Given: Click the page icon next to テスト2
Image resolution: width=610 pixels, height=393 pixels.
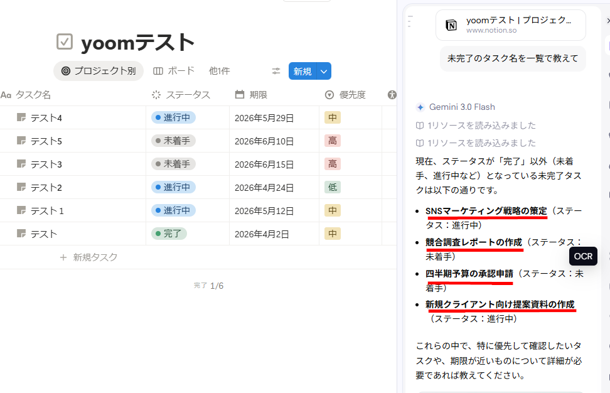Looking at the screenshot, I should pyautogui.click(x=21, y=187).
